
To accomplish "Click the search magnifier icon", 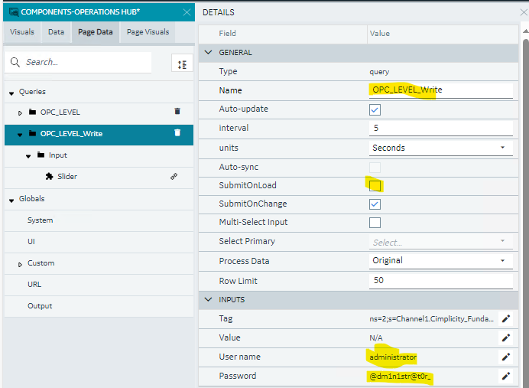I will point(15,62).
